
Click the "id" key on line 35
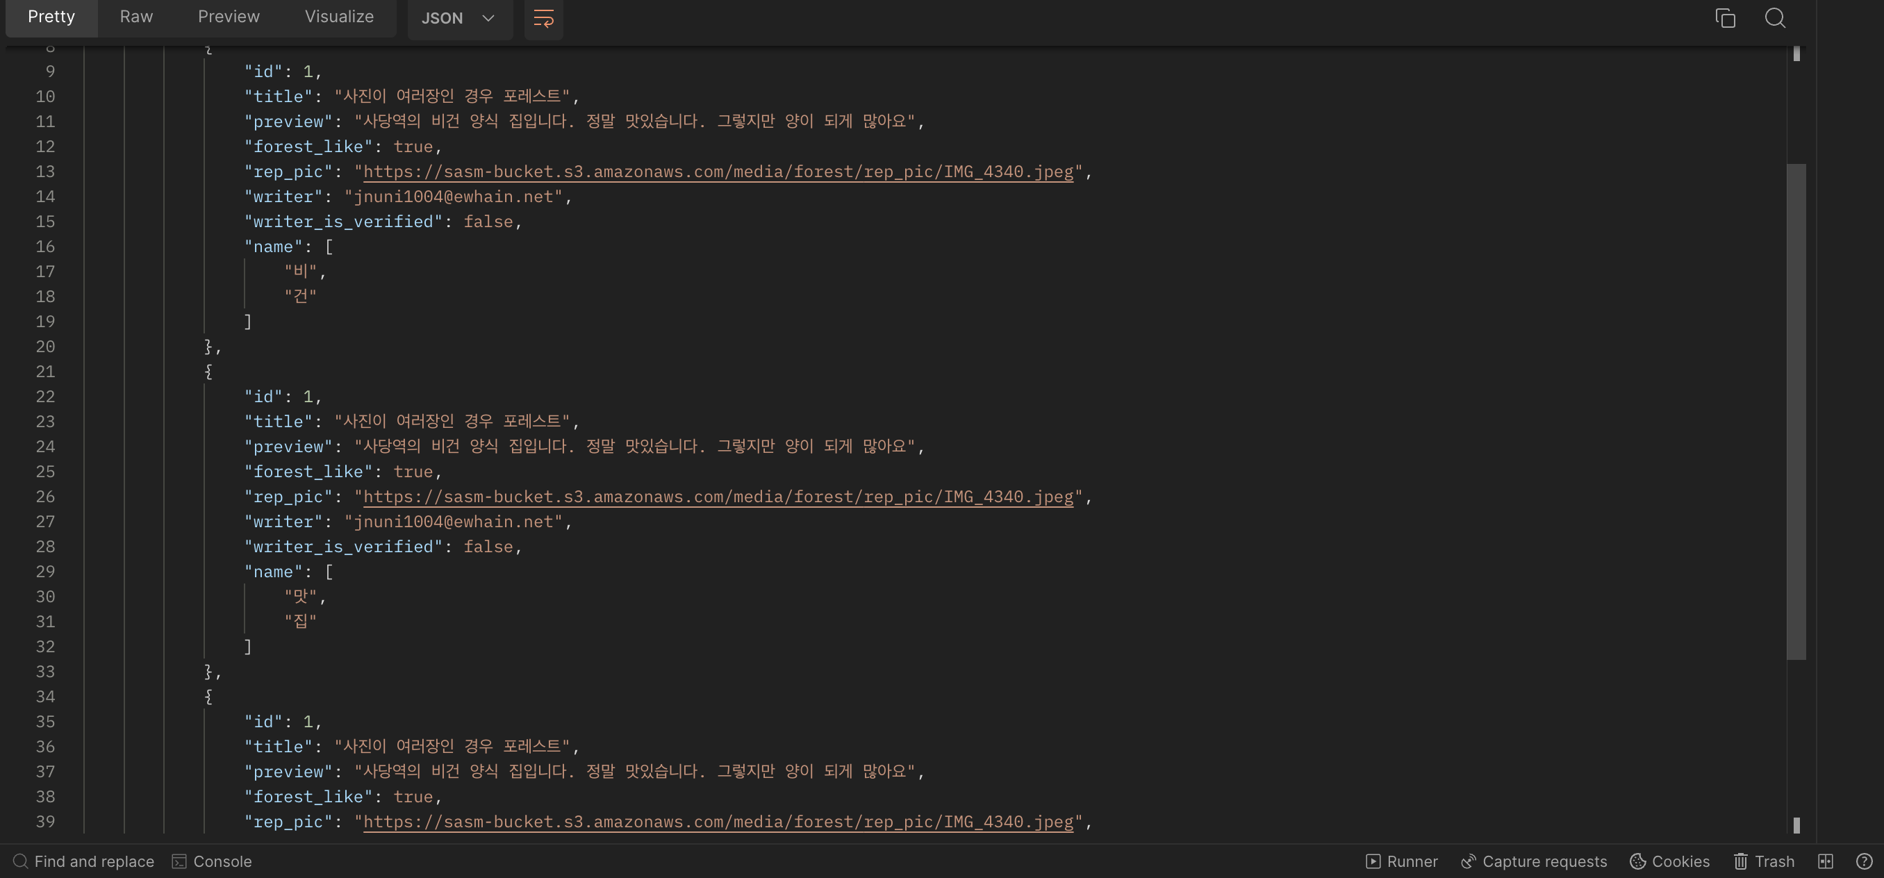click(263, 722)
